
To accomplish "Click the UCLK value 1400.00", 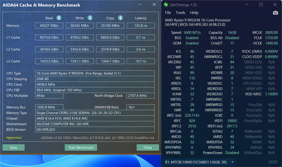I will coord(271,43).
